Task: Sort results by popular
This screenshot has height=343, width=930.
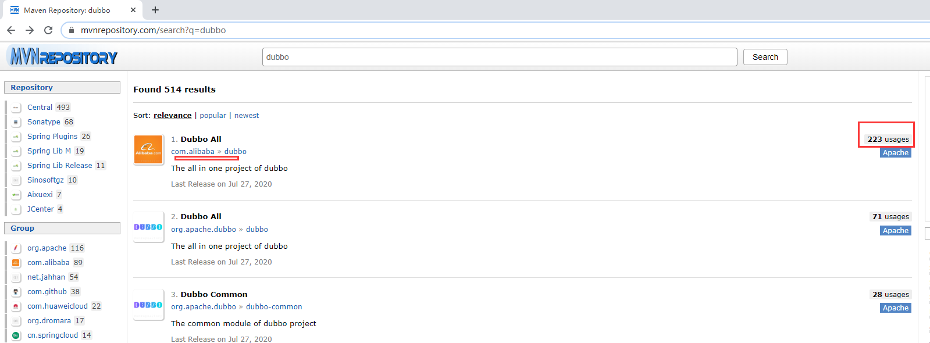Action: click(213, 116)
